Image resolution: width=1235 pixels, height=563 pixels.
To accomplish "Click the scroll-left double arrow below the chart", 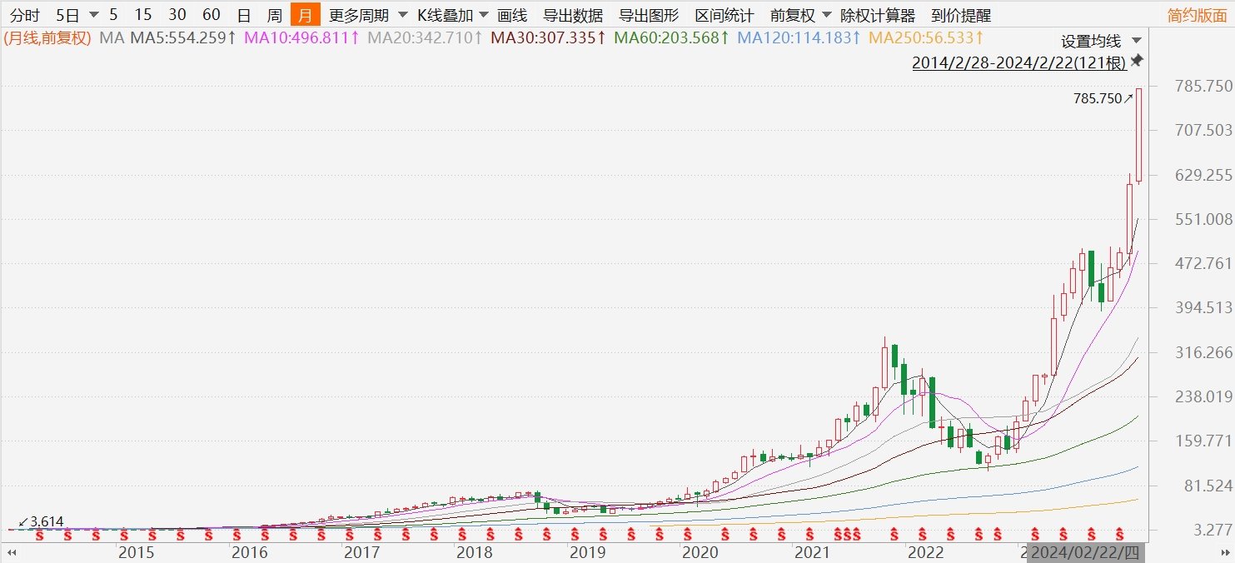I will [12, 552].
